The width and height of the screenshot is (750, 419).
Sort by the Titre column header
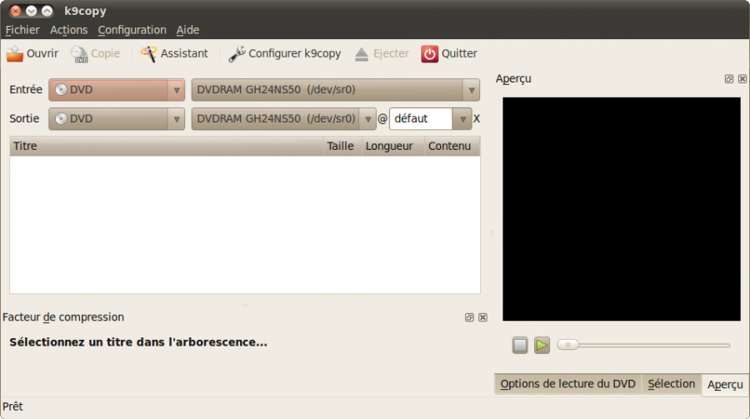coord(167,146)
